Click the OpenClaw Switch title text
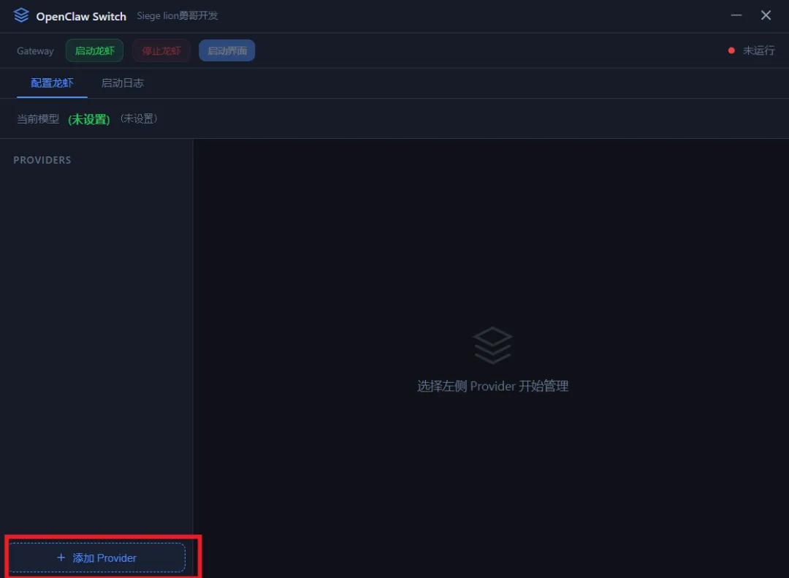 (x=81, y=17)
